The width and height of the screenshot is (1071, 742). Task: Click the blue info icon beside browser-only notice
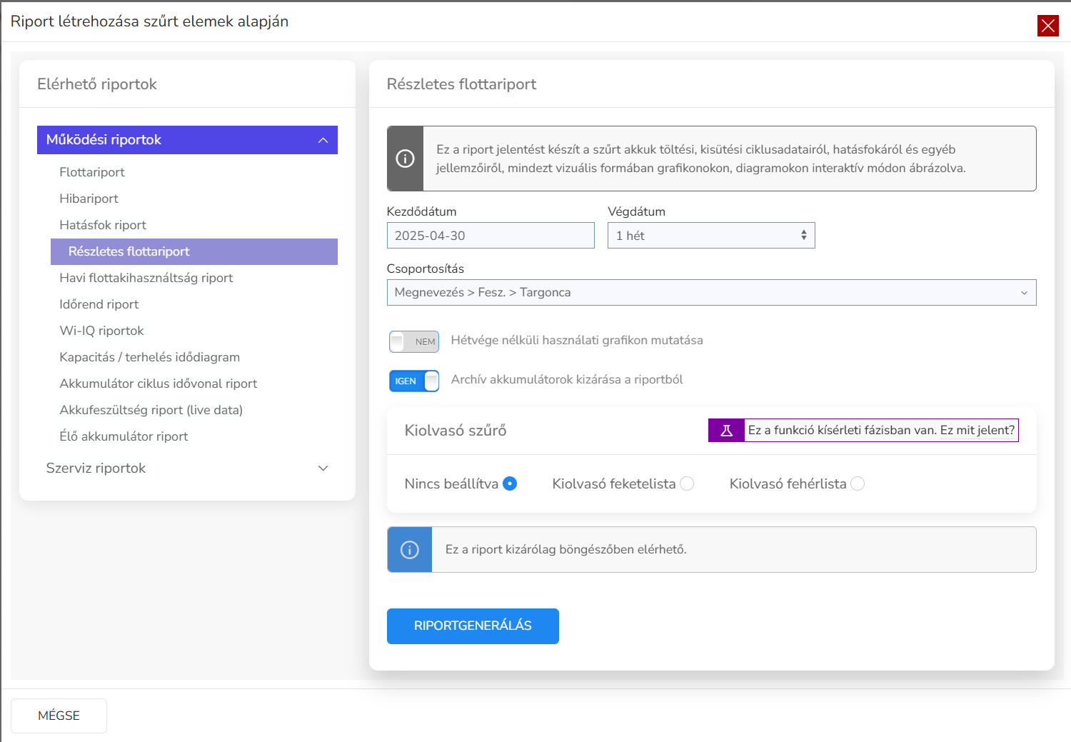pos(409,550)
